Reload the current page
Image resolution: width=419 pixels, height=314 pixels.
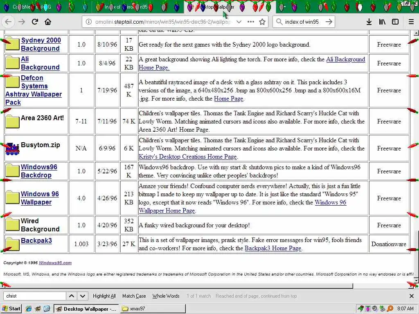coord(35,22)
